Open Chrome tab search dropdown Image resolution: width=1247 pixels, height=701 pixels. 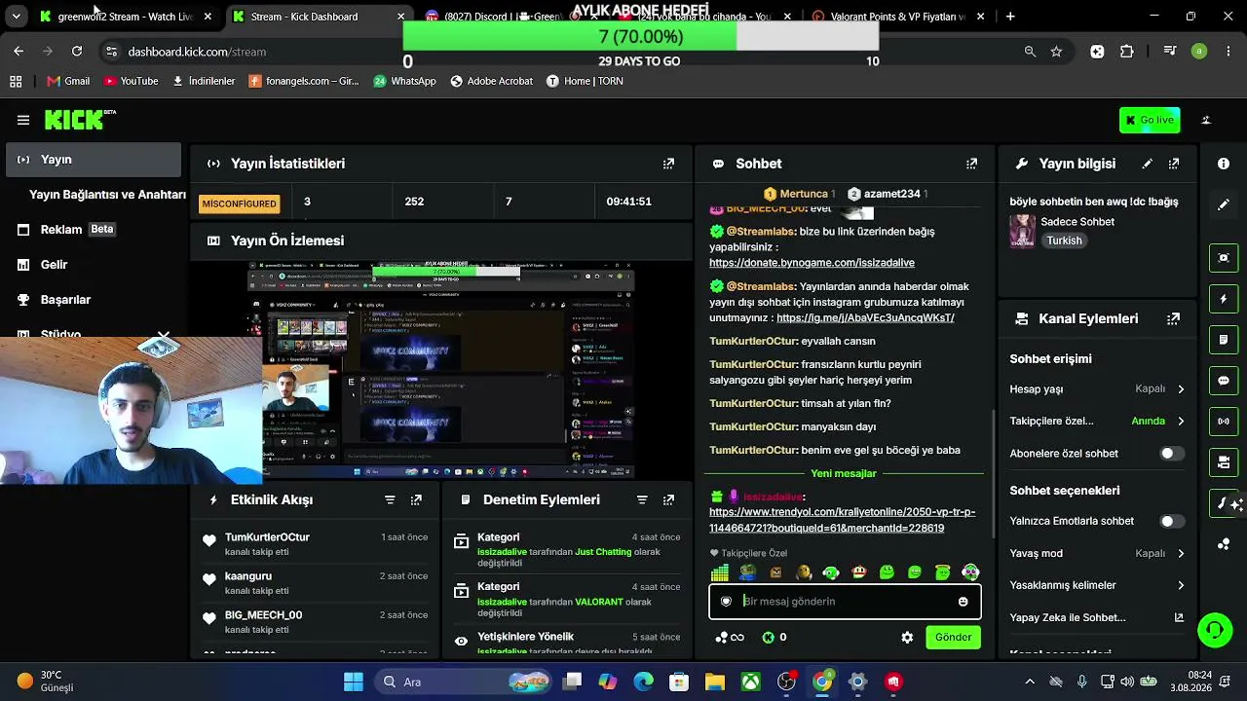[16, 17]
